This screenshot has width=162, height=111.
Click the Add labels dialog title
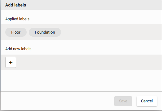point(15,5)
